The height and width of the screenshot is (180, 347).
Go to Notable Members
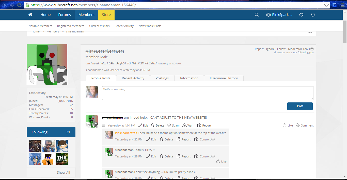40,26
